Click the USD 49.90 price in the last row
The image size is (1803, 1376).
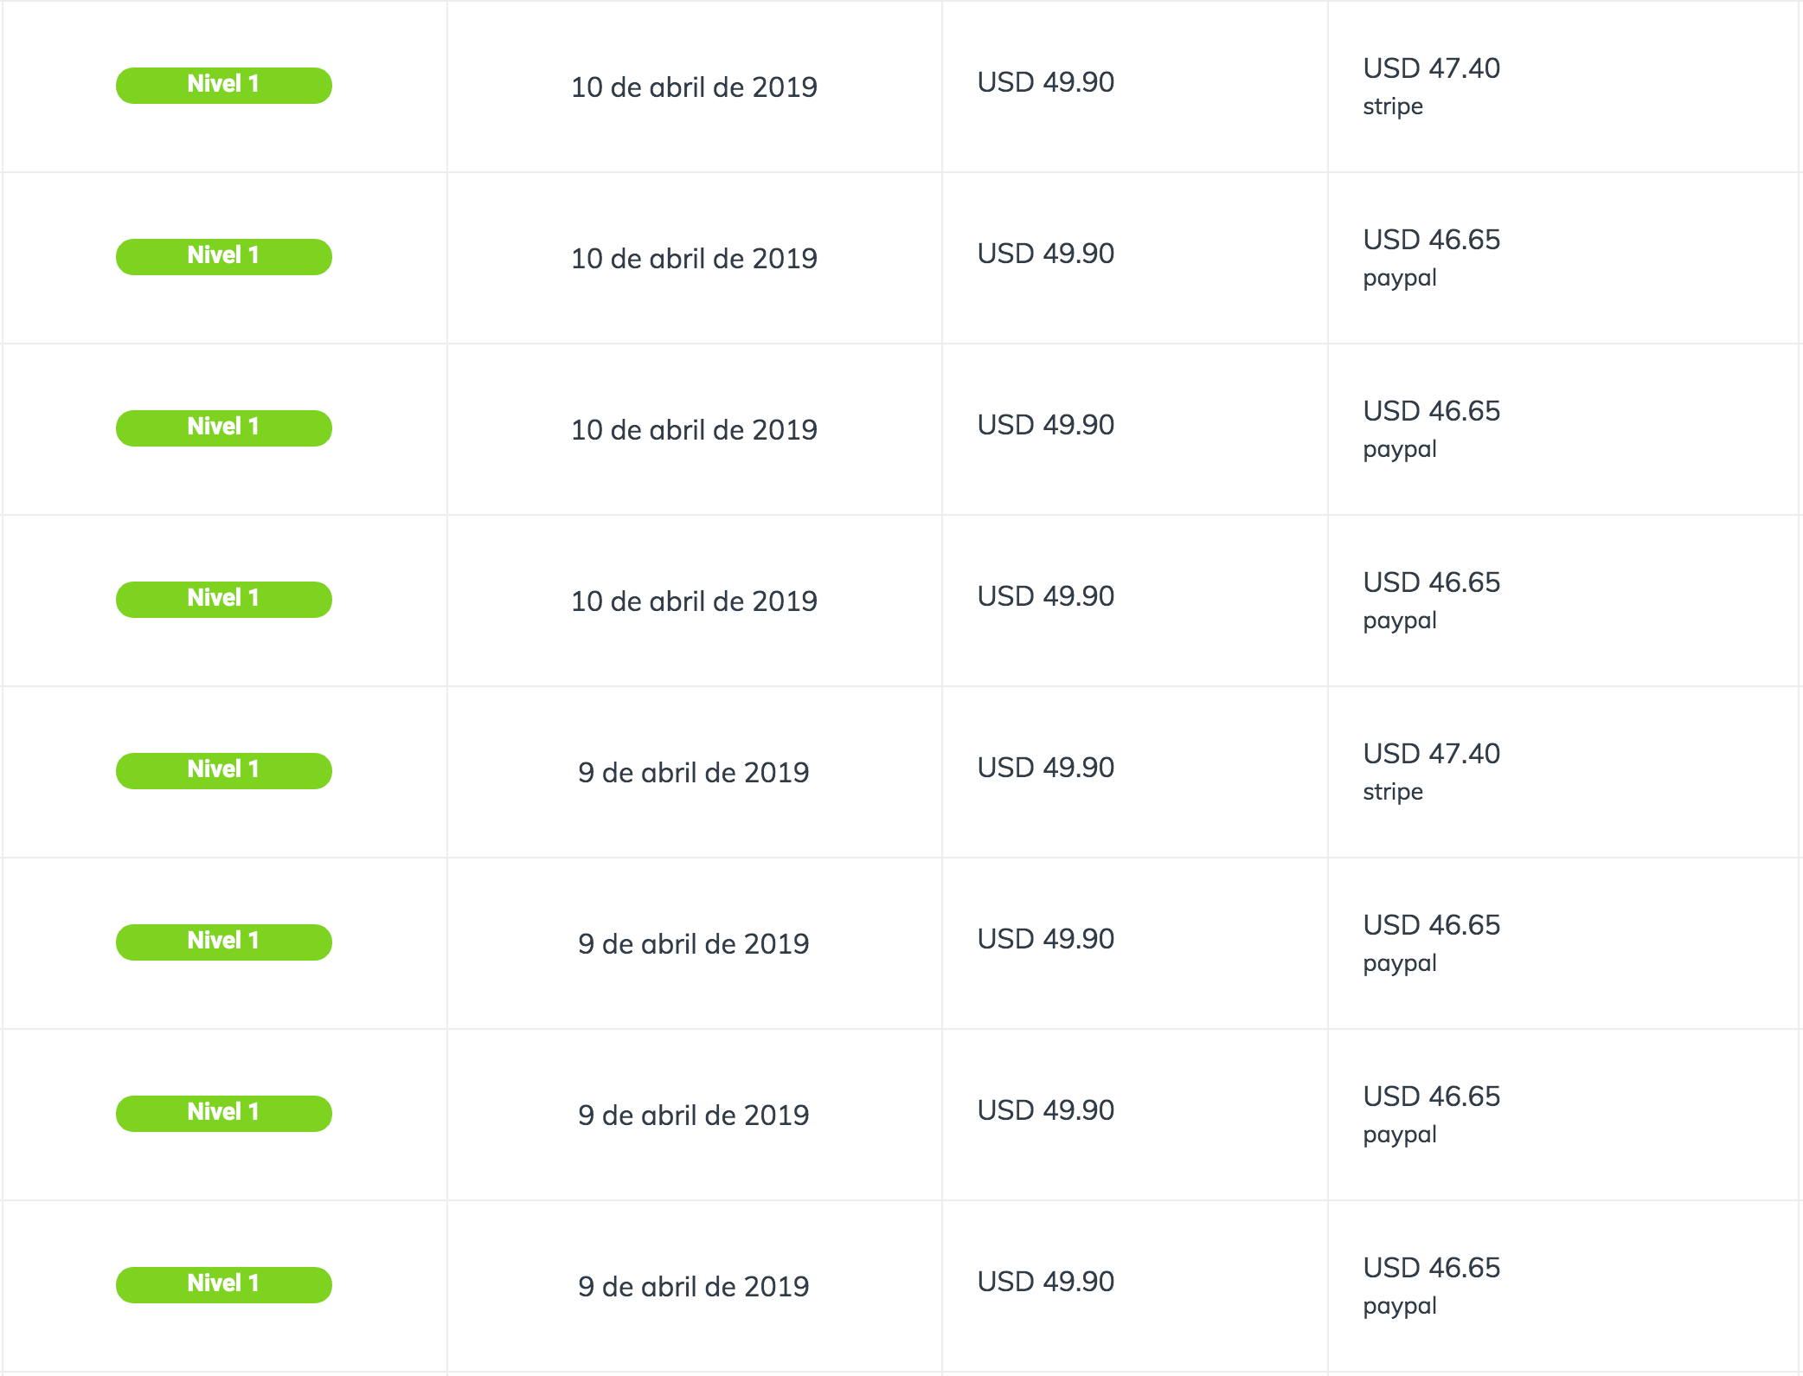[x=1045, y=1282]
